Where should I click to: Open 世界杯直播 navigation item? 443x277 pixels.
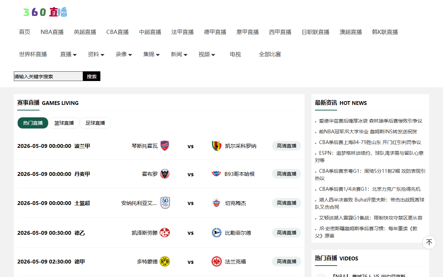click(33, 54)
